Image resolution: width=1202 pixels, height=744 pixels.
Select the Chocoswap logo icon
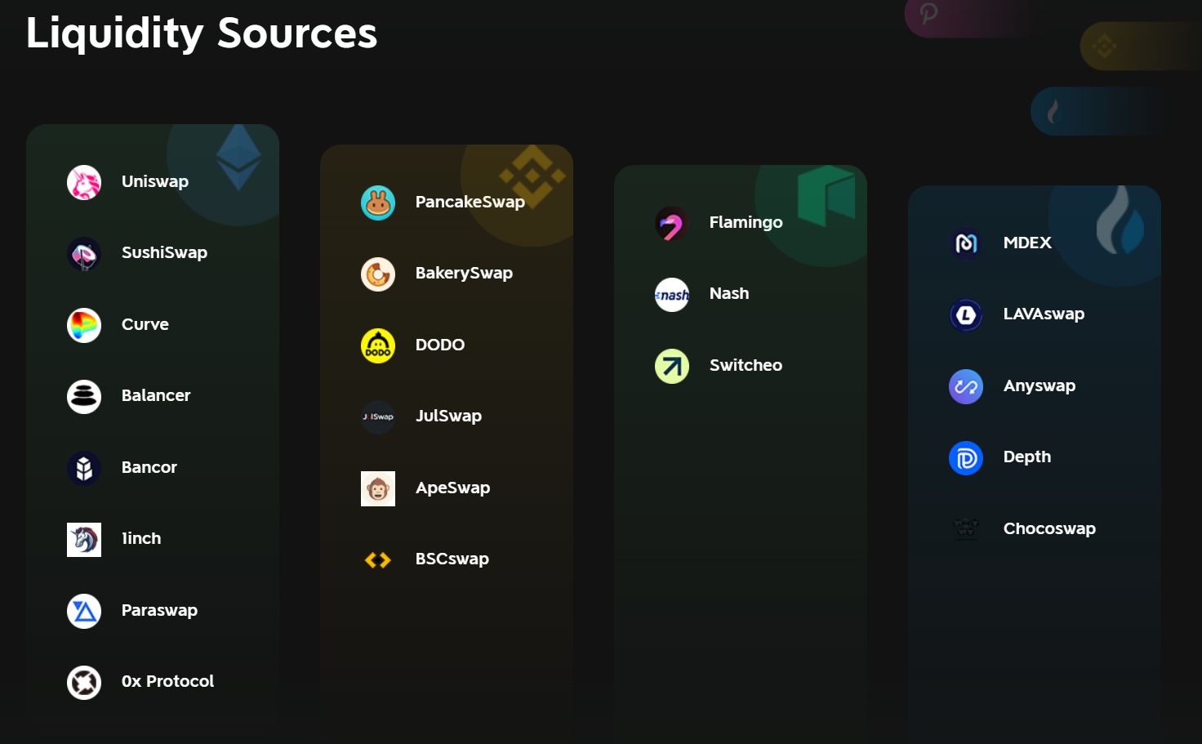pos(966,529)
